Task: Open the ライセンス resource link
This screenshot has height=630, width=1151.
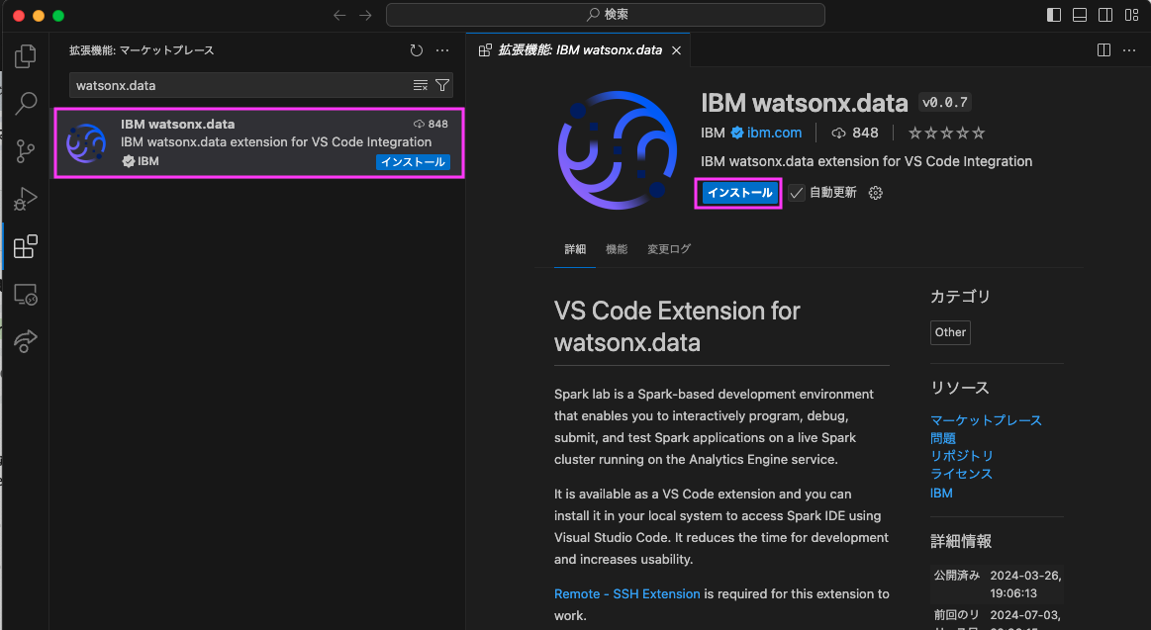Action: coord(962,474)
